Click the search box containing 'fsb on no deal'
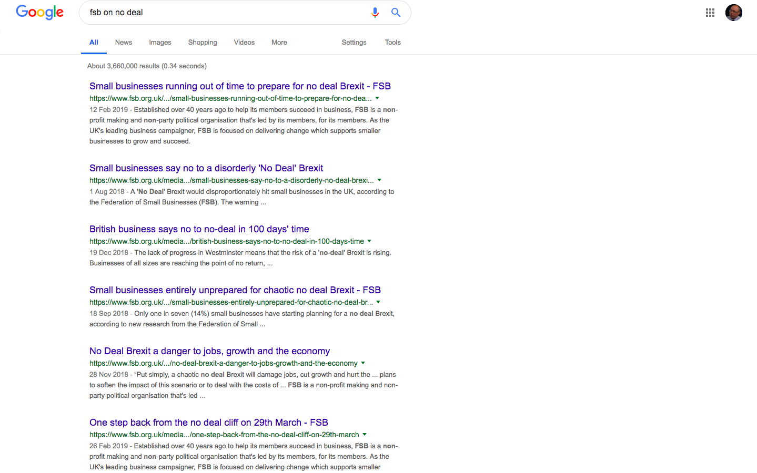Screen dimensions: 757x473 pyautogui.click(x=226, y=13)
